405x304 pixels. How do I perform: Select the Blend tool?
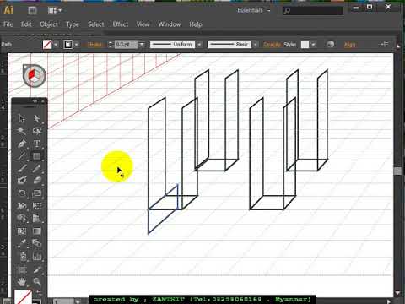(37, 243)
